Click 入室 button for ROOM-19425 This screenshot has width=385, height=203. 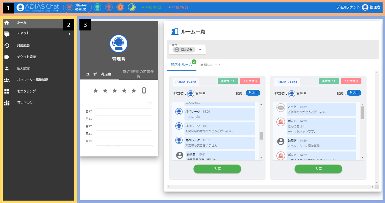[x=217, y=169]
